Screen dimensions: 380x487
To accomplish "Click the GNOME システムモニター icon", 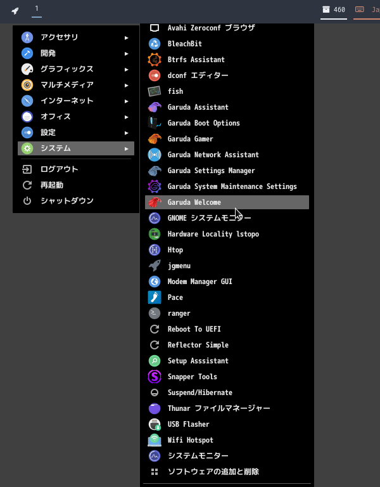I will point(155,218).
